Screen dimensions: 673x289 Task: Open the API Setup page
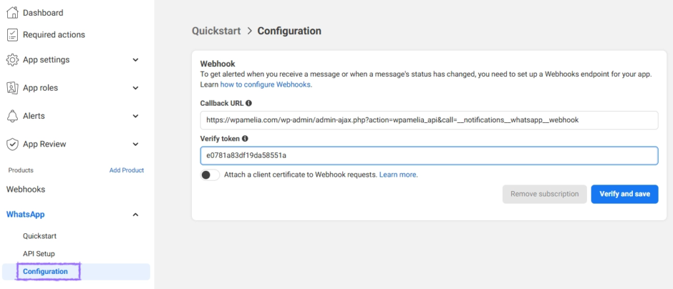(x=39, y=254)
